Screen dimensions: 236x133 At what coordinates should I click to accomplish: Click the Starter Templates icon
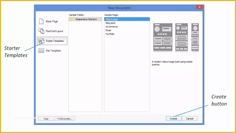click(41, 41)
